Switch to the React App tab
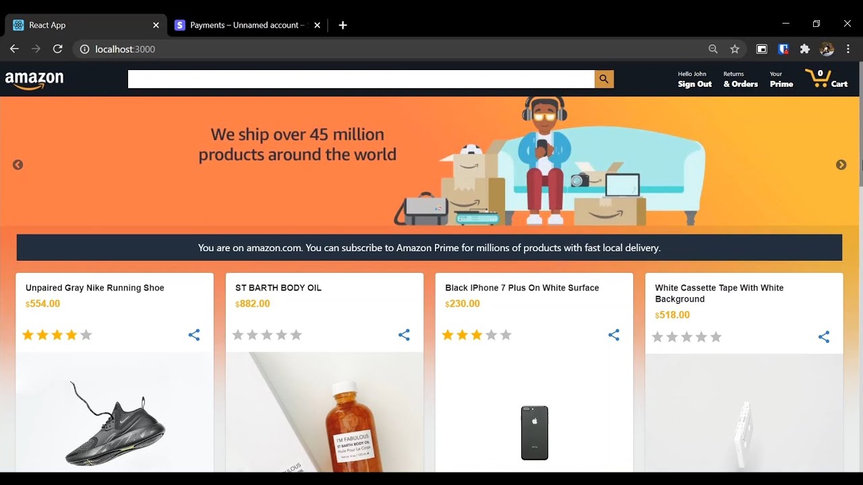Image resolution: width=863 pixels, height=485 pixels. (86, 25)
